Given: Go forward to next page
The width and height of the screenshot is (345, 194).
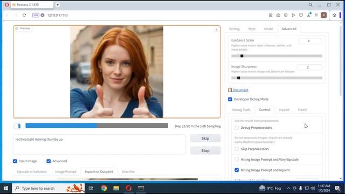Looking at the screenshot, I should pyautogui.click(x=16, y=15).
